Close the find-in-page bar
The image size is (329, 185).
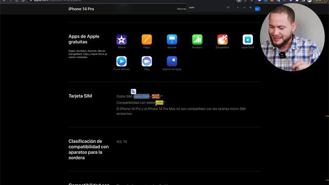250,8
